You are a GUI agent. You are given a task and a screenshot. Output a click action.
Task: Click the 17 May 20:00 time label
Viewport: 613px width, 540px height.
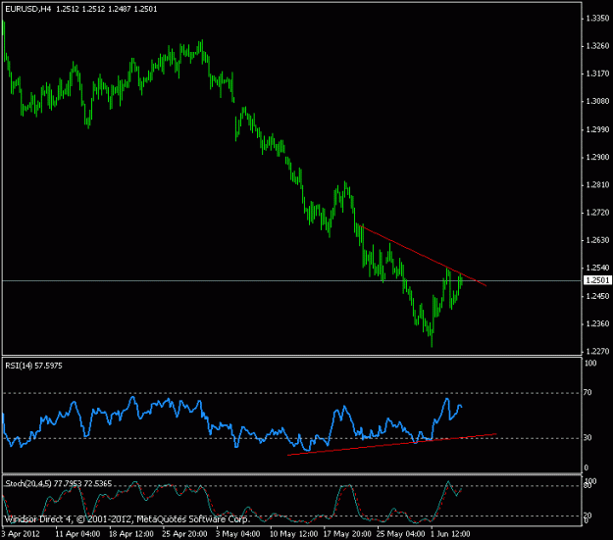pos(345,534)
